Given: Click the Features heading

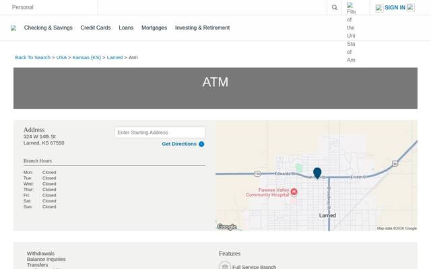Looking at the screenshot, I should tap(230, 254).
